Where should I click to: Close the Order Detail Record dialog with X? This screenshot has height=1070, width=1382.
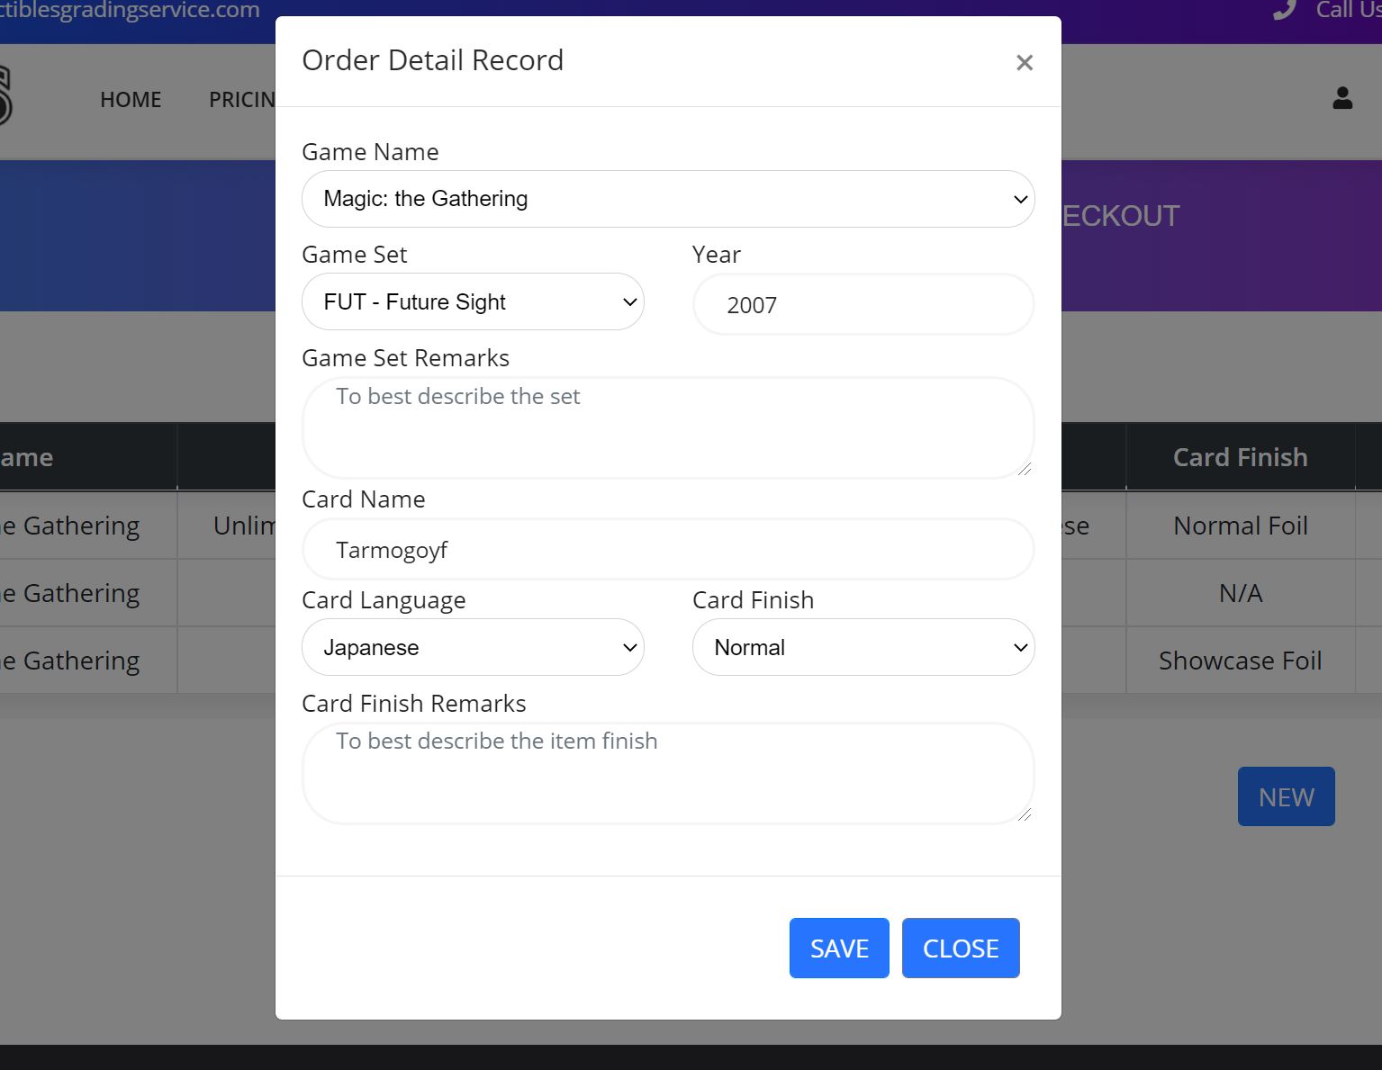coord(1024,63)
